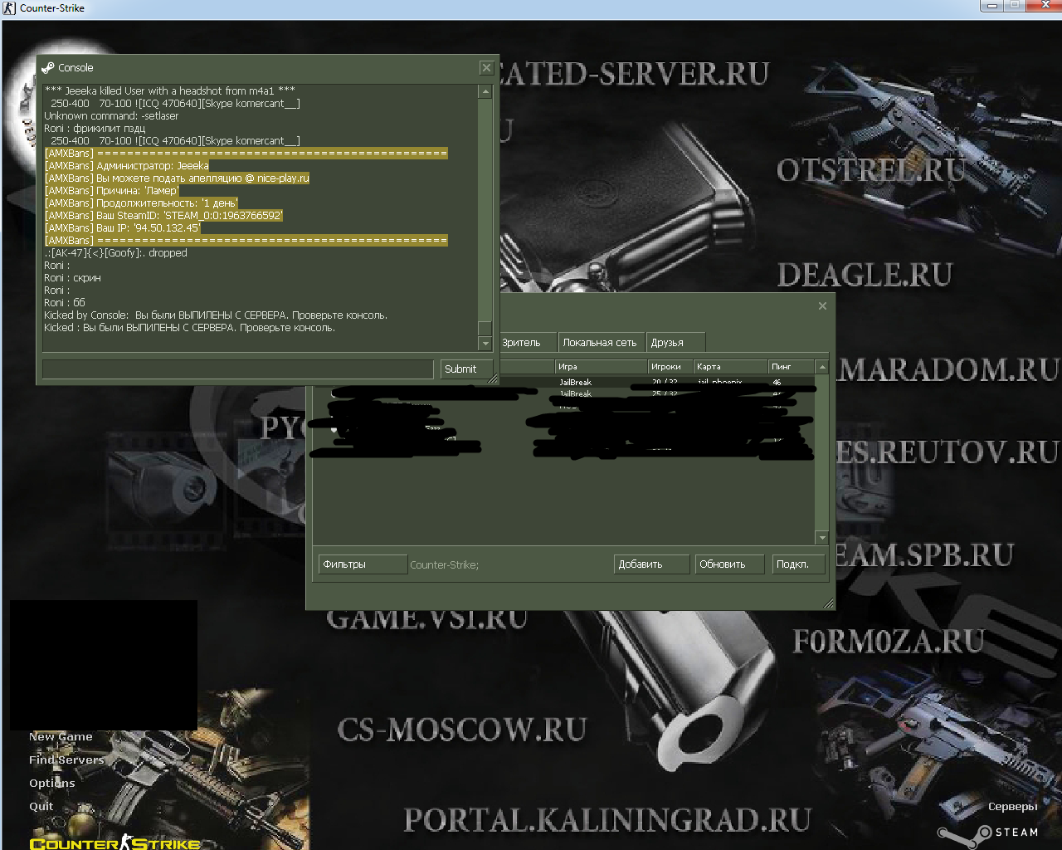Click the ".:[AK-47]{<}[Goofy]:. dropped" line
This screenshot has height=850, width=1062.
[115, 253]
